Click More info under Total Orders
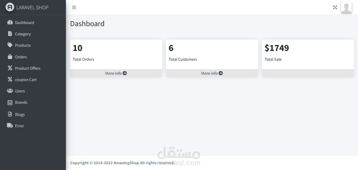 (x=116, y=73)
